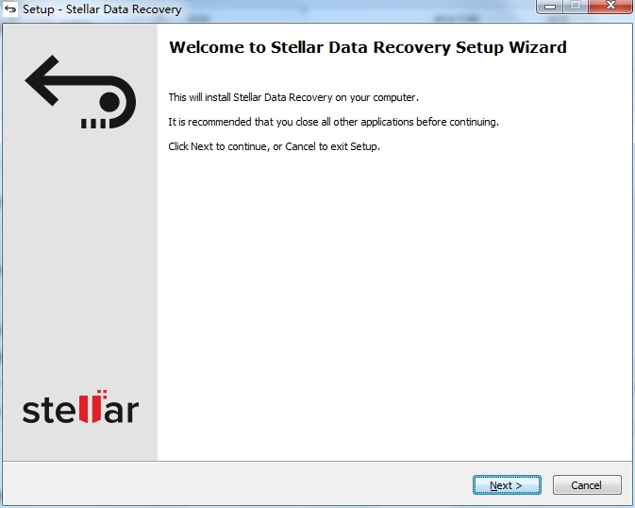The width and height of the screenshot is (635, 508).
Task: Click the three small squares under the arrow logo
Action: click(x=93, y=124)
